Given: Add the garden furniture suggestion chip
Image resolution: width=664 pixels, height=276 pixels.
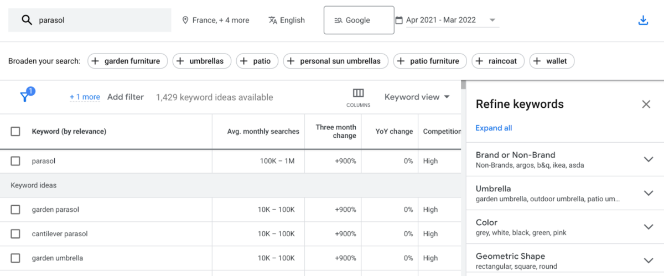Looking at the screenshot, I should click(x=127, y=61).
